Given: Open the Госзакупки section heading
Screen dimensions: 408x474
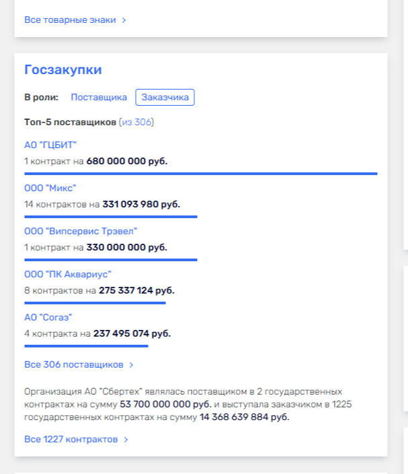Looking at the screenshot, I should [x=63, y=70].
